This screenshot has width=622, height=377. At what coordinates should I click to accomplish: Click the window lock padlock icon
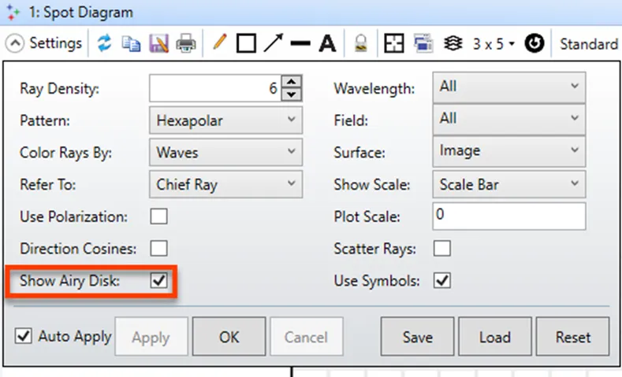point(360,43)
